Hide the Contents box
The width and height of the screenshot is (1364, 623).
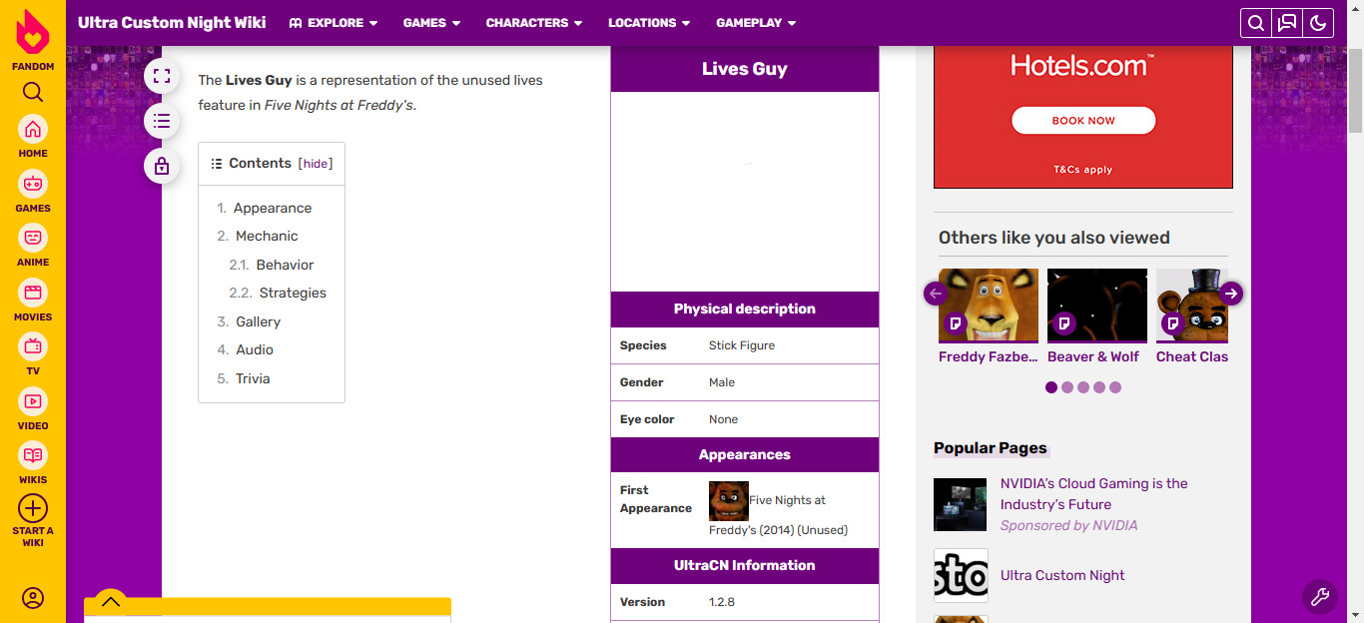click(316, 164)
